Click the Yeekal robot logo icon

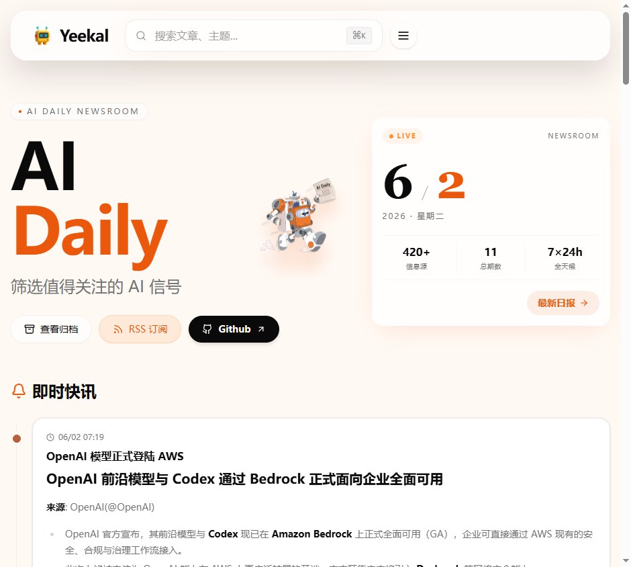(x=42, y=36)
